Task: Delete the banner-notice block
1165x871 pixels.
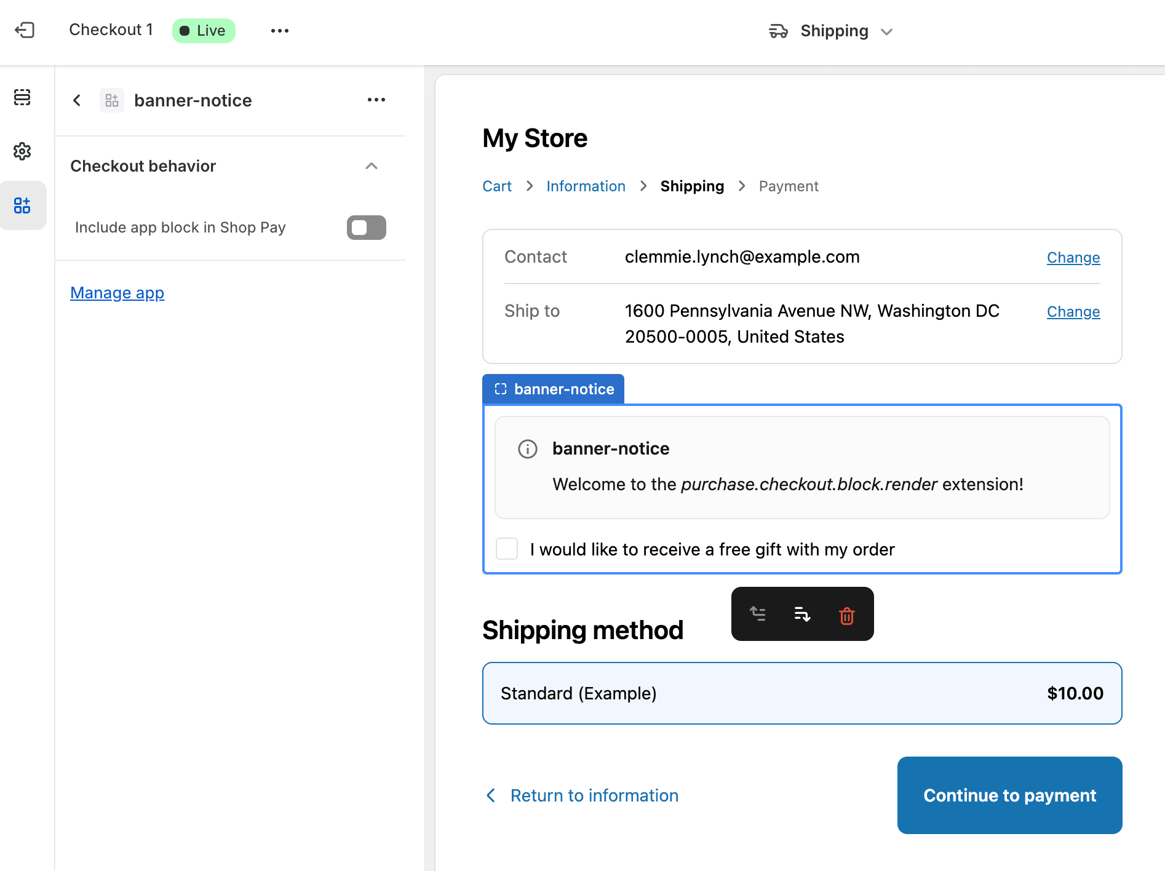Action: click(846, 615)
